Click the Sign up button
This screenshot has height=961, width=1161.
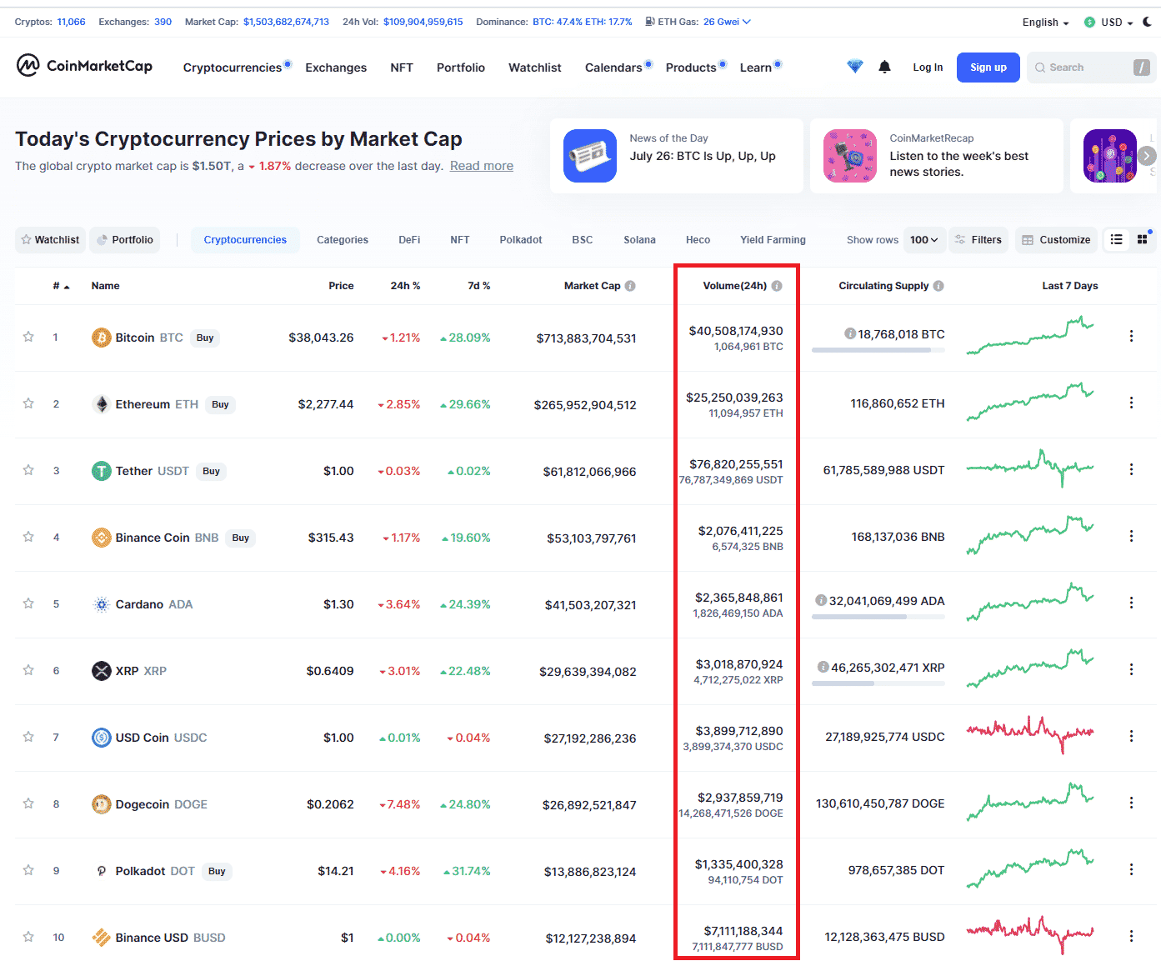(x=988, y=68)
